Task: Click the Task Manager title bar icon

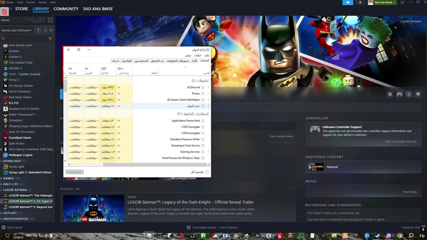Action: pos(207,50)
